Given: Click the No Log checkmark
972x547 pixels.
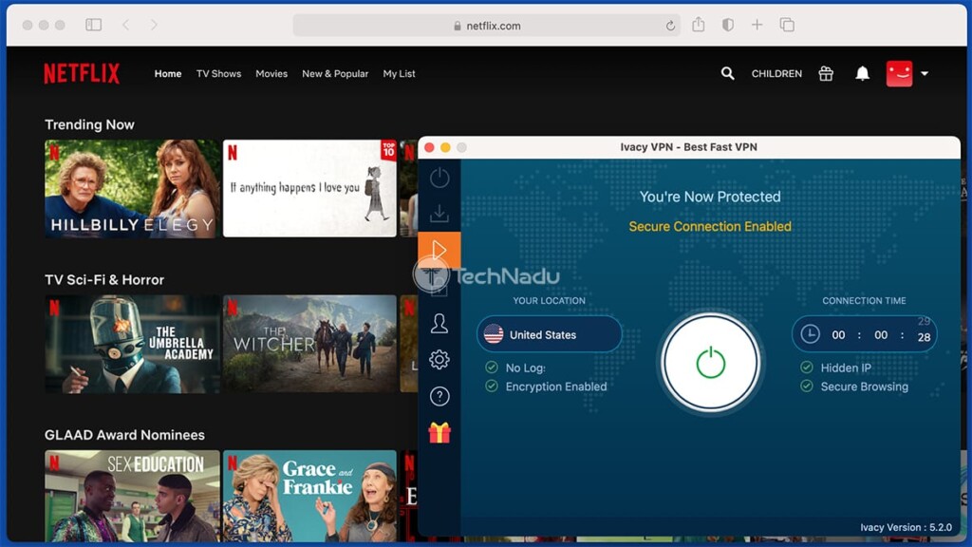Looking at the screenshot, I should click(x=492, y=368).
